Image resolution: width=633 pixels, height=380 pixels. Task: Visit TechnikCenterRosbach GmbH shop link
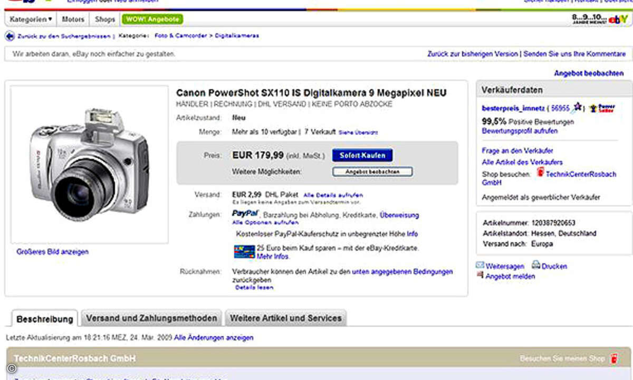point(581,174)
